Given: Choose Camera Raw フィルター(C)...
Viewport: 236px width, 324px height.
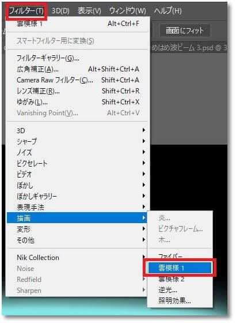Looking at the screenshot, I should click(78, 80).
